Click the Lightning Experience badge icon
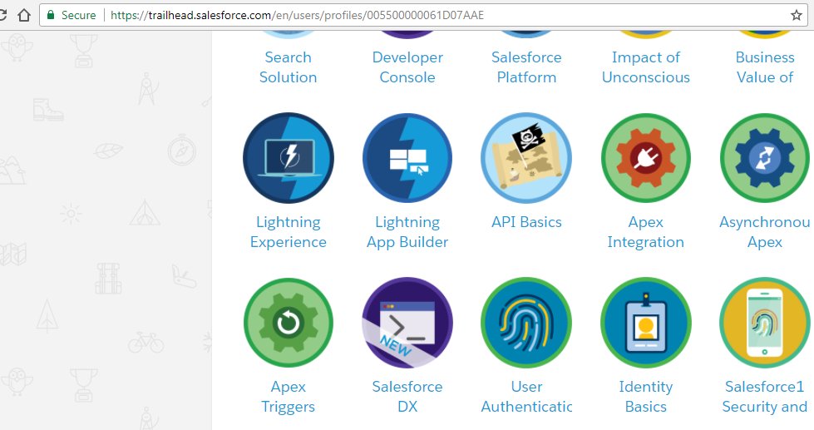 coord(289,158)
